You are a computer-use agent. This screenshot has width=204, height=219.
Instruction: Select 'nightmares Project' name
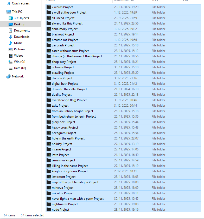click(65, 204)
